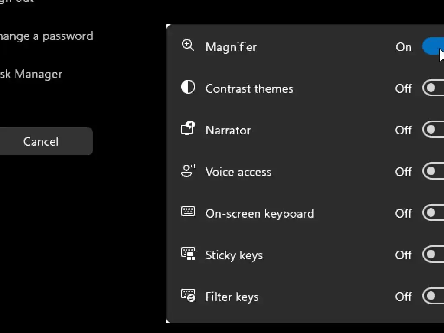Image resolution: width=444 pixels, height=333 pixels.
Task: Click the Filter keys icon
Action: coord(188,295)
